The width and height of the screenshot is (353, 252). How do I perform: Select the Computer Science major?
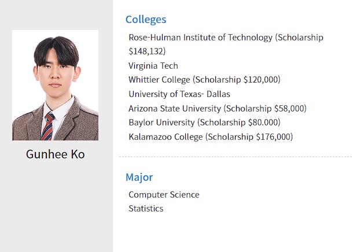click(164, 195)
